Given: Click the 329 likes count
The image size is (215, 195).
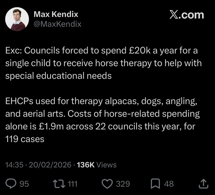Looking at the screenshot, I should click(123, 184).
